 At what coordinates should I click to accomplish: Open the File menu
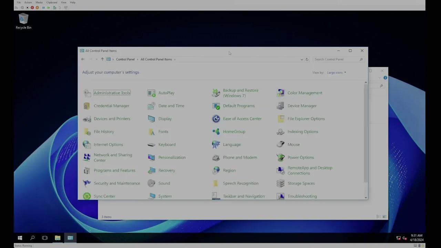19,2
